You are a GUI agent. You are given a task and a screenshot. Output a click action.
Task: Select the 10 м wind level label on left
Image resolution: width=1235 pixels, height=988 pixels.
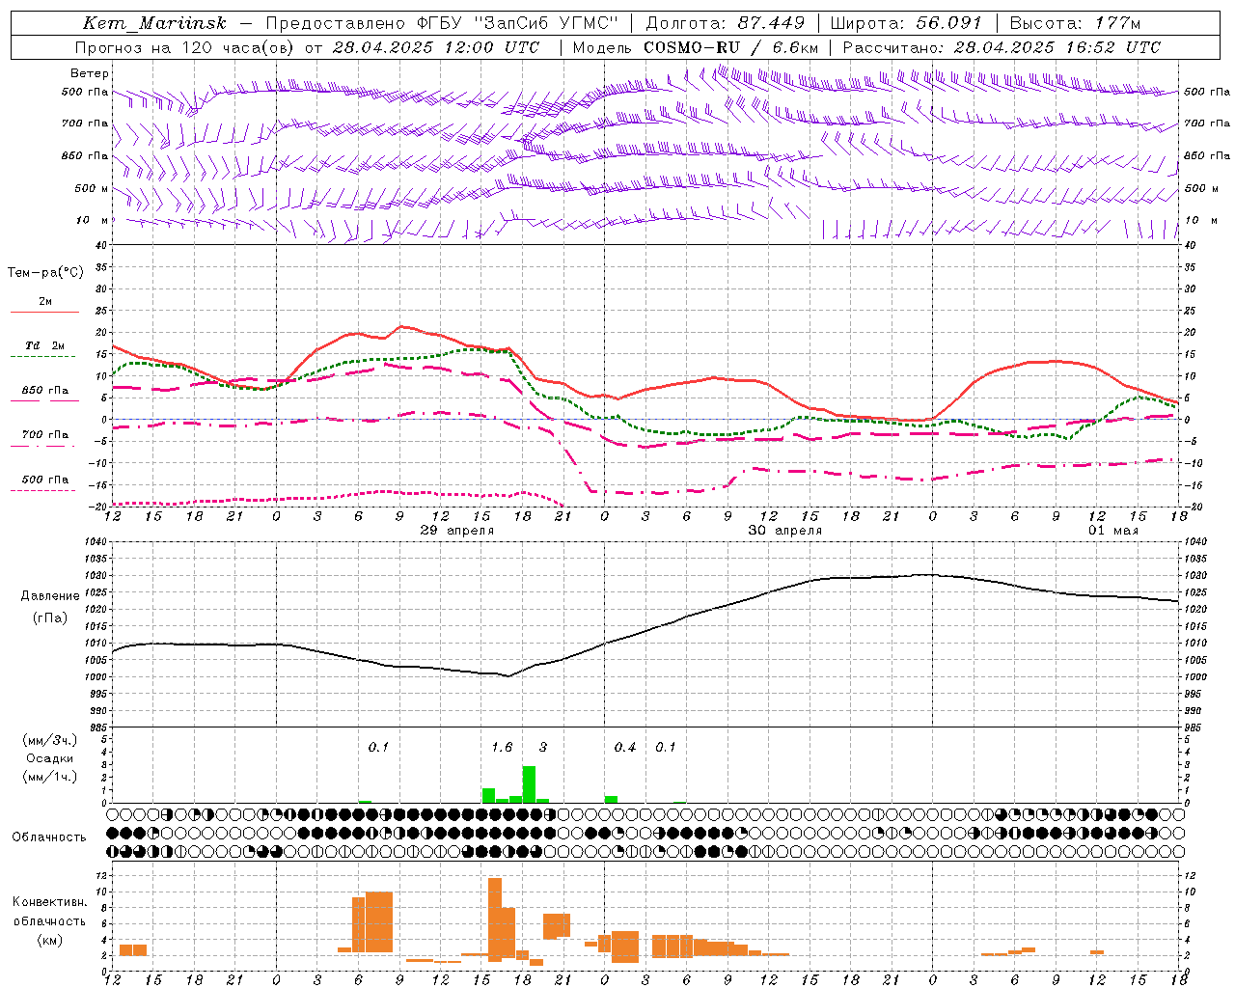pyautogui.click(x=93, y=220)
